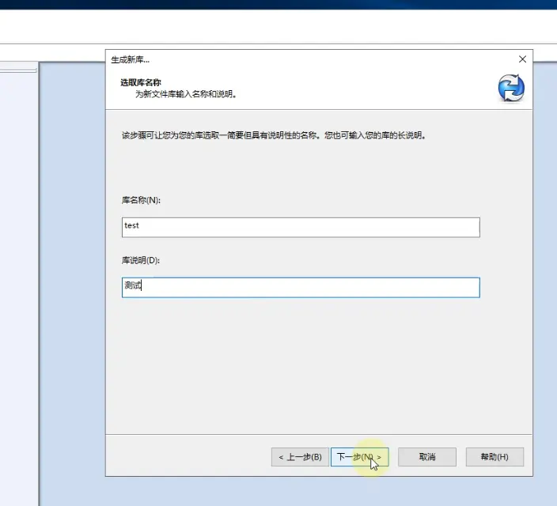
Task: Click the 选取库名称 bold heading
Action: pyautogui.click(x=142, y=82)
